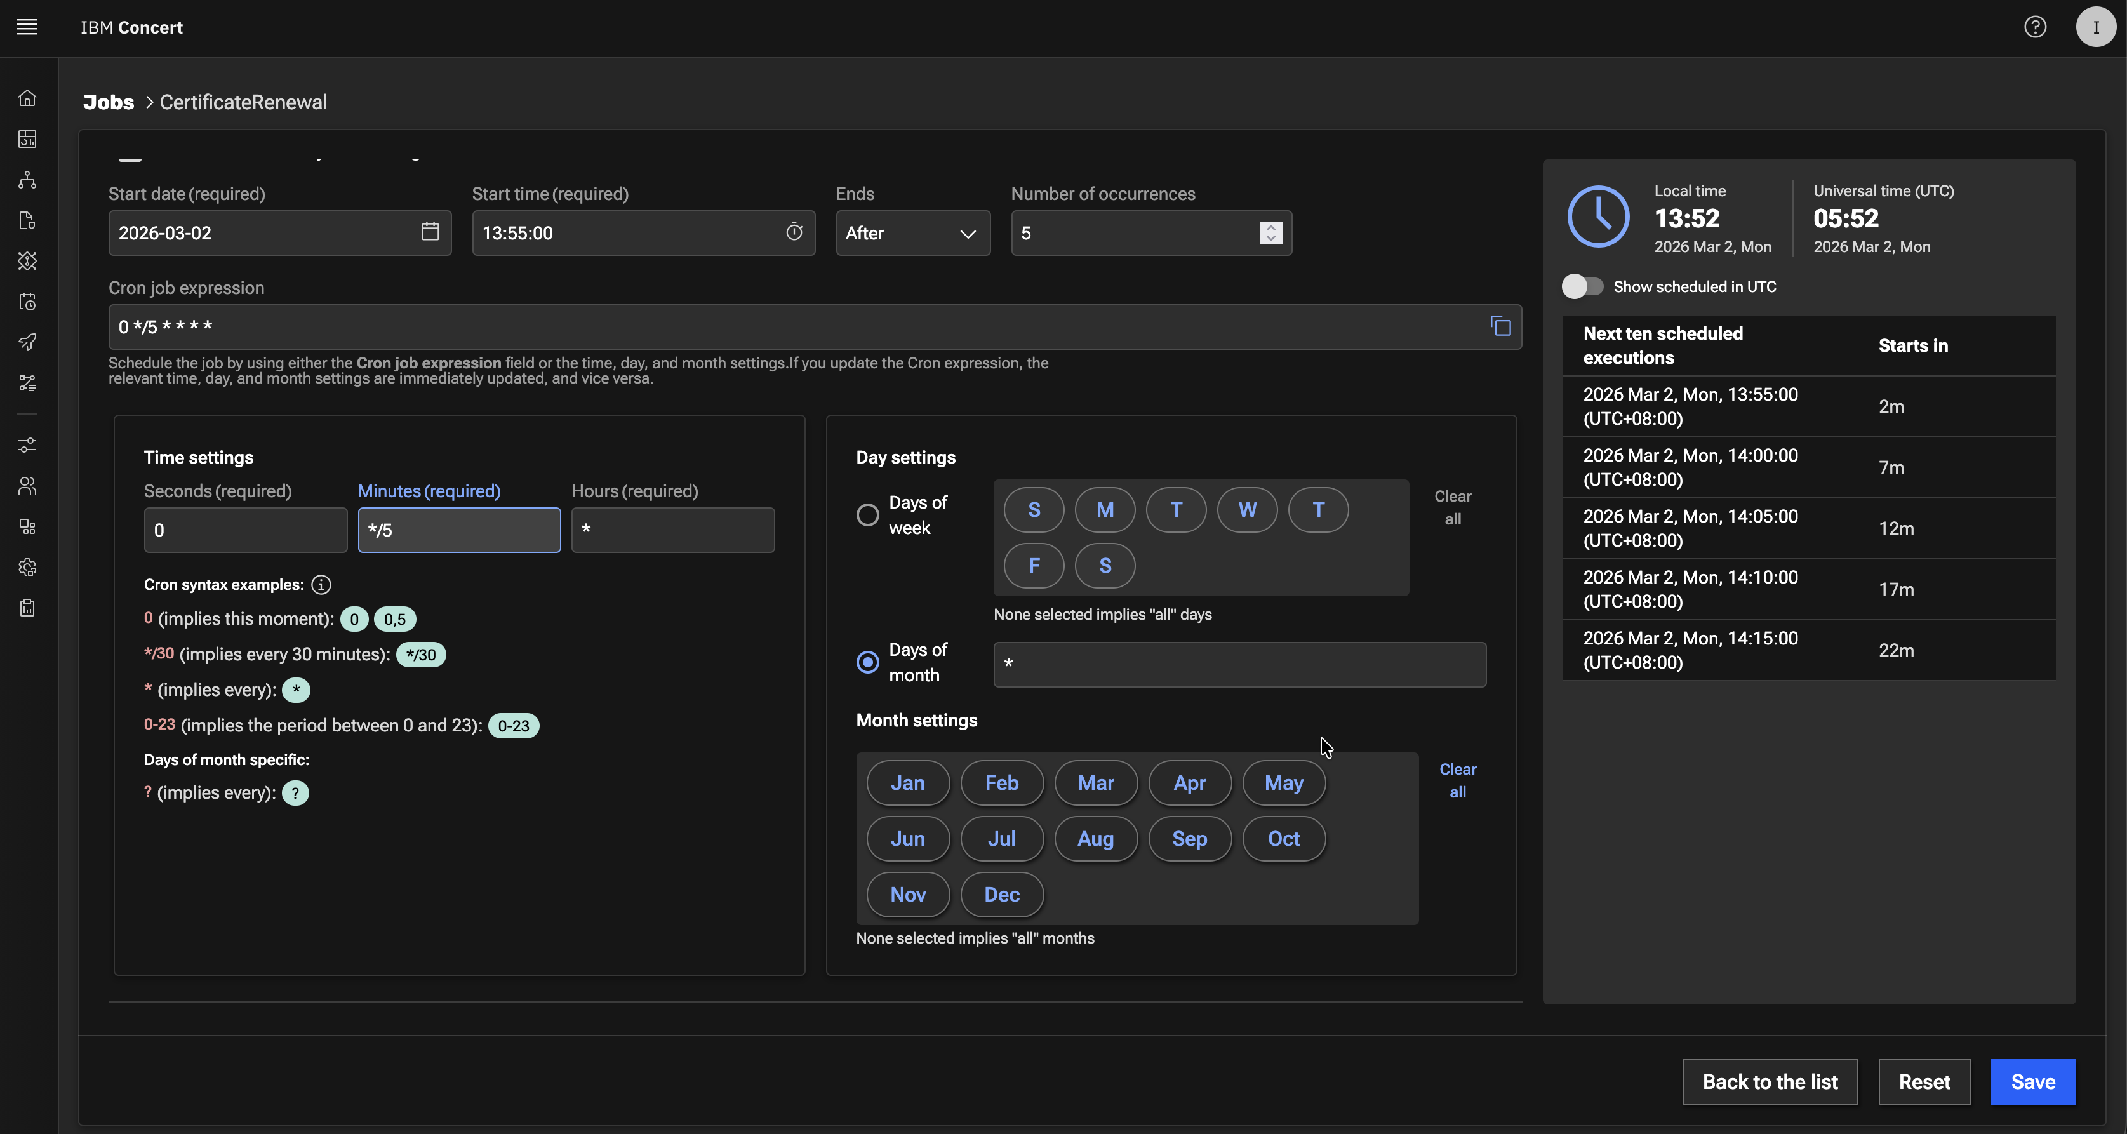This screenshot has width=2127, height=1134.
Task: Select the Days of month radio button
Action: click(x=867, y=662)
